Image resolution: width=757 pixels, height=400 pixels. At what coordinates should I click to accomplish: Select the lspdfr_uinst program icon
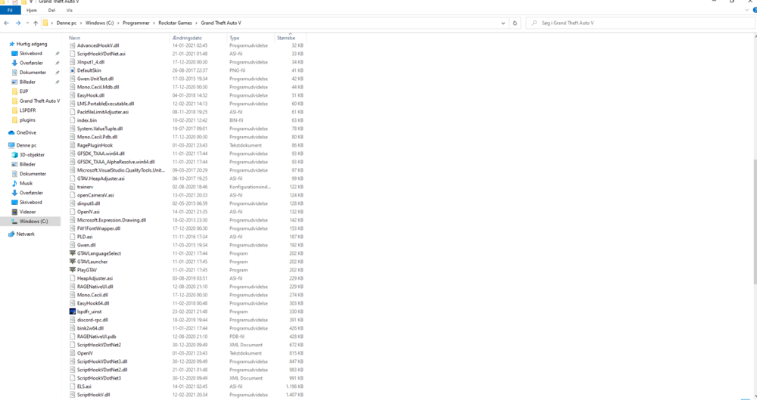point(73,312)
